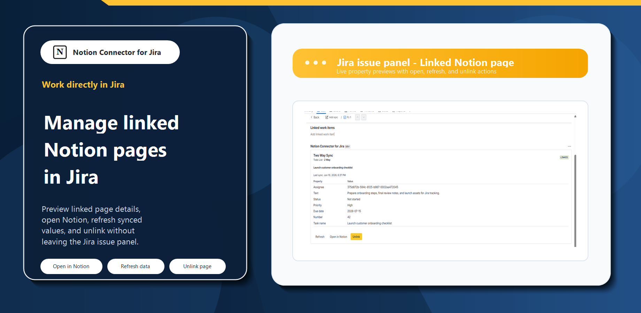Click the 'Last sync: Jun 10, 2026' timestamp
This screenshot has width=641, height=313.
tap(329, 175)
